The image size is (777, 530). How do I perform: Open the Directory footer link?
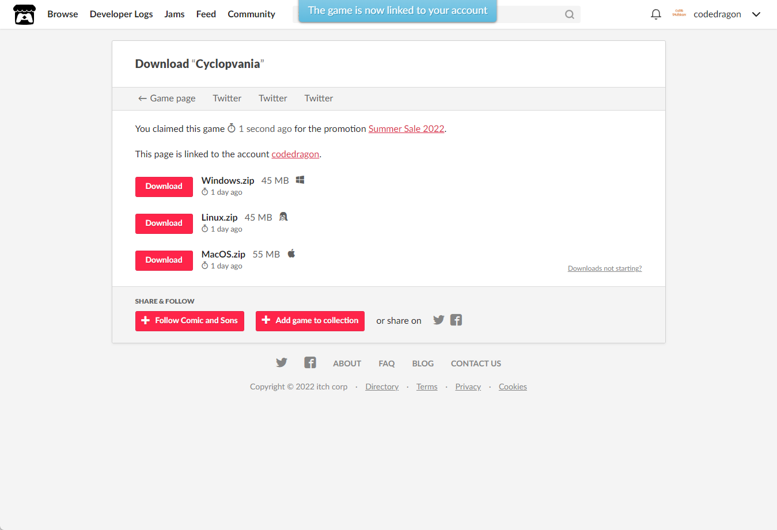(x=382, y=387)
